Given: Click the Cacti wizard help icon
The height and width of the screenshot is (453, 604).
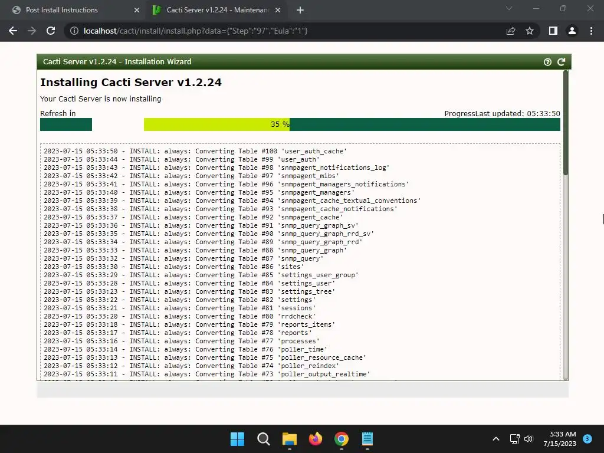Looking at the screenshot, I should tap(547, 62).
